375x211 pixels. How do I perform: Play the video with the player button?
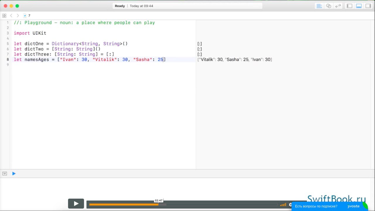tap(76, 204)
